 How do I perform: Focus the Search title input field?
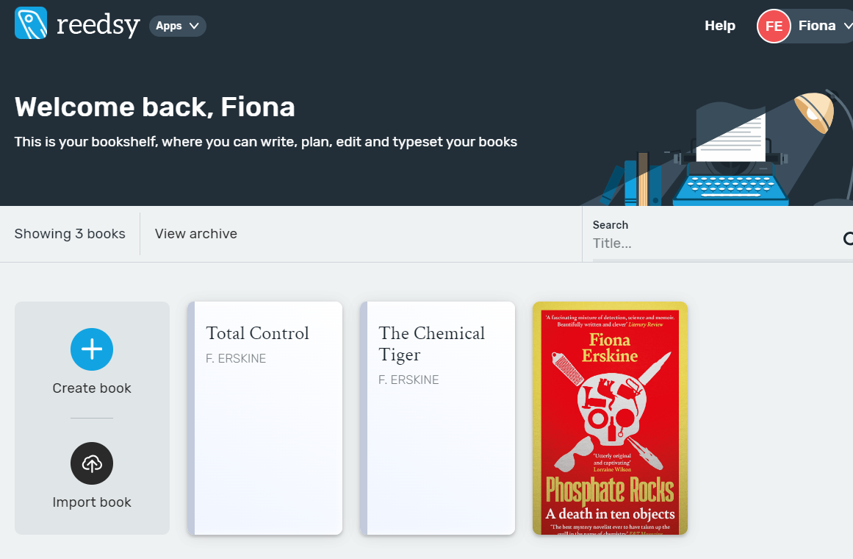(x=713, y=243)
